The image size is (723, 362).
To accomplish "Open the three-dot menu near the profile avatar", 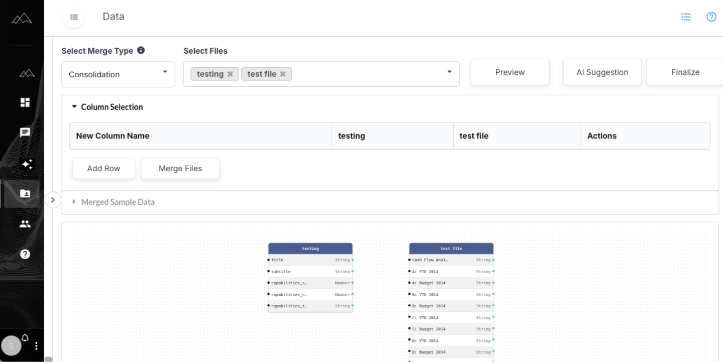I will [36, 345].
